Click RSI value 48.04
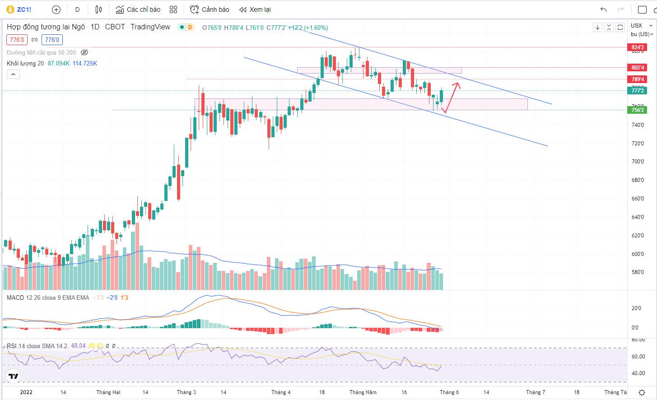Viewport: 657px width, 400px height. coord(78,346)
